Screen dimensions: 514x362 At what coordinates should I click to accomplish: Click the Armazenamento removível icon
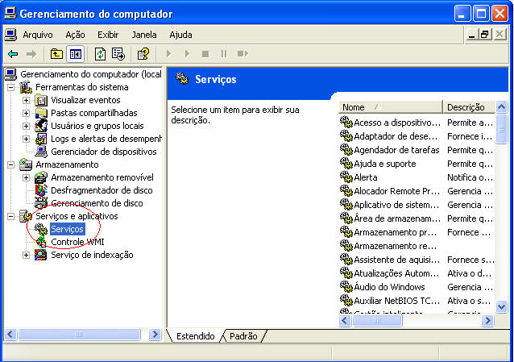coord(41,177)
